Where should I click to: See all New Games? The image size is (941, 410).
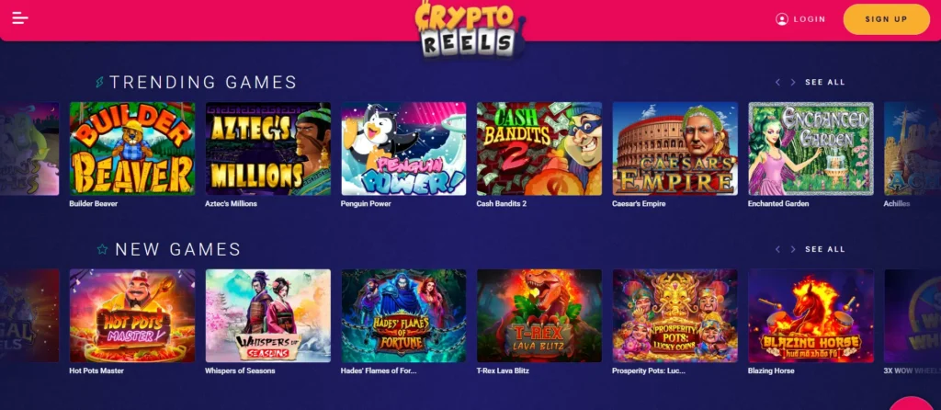click(824, 249)
